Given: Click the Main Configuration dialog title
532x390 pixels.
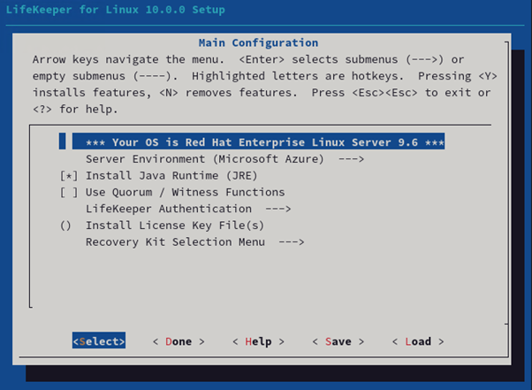Looking at the screenshot, I should coord(258,42).
